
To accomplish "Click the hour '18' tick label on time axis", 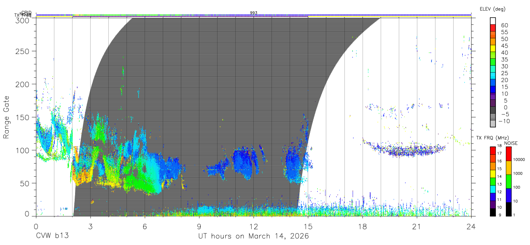I will [363, 226].
